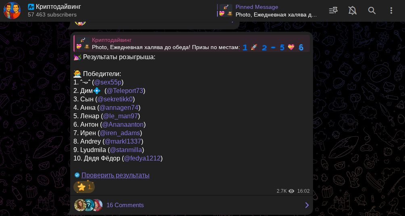The image size is (405, 216).
Task: Follow the Проверить результаты link
Action: click(x=115, y=175)
